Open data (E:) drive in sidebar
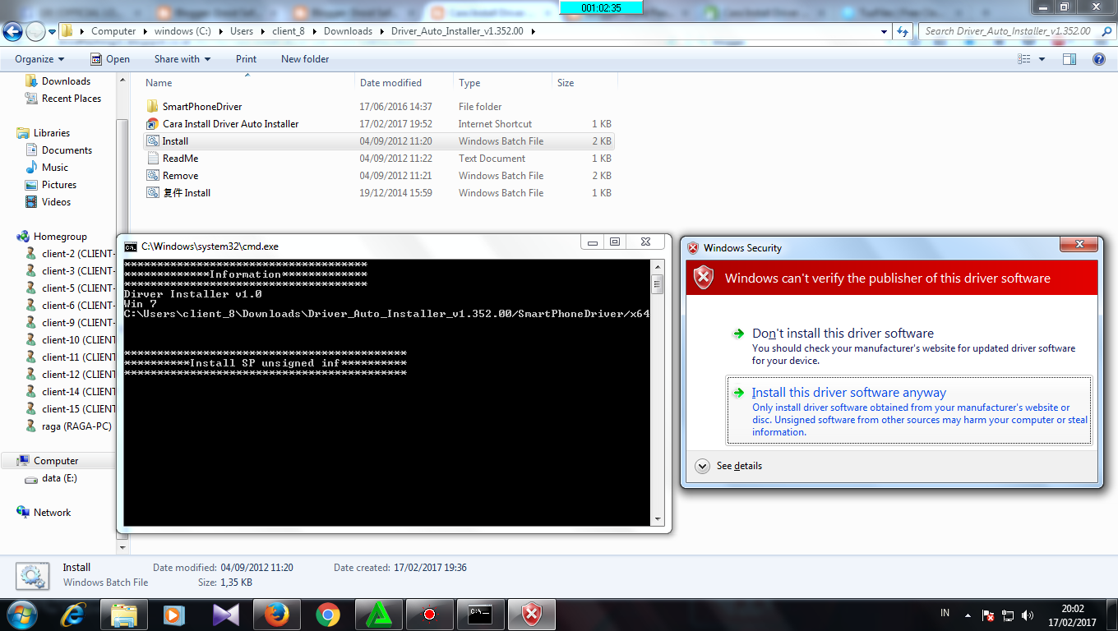1118x631 pixels. pos(59,478)
